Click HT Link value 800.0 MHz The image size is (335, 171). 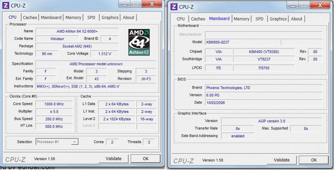[54, 126]
